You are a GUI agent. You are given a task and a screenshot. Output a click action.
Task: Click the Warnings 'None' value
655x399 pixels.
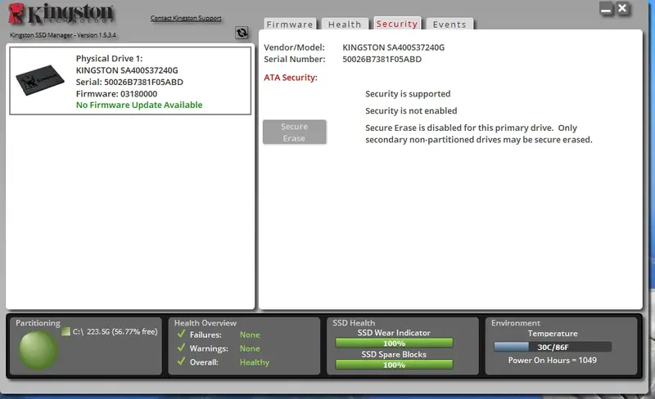click(250, 348)
